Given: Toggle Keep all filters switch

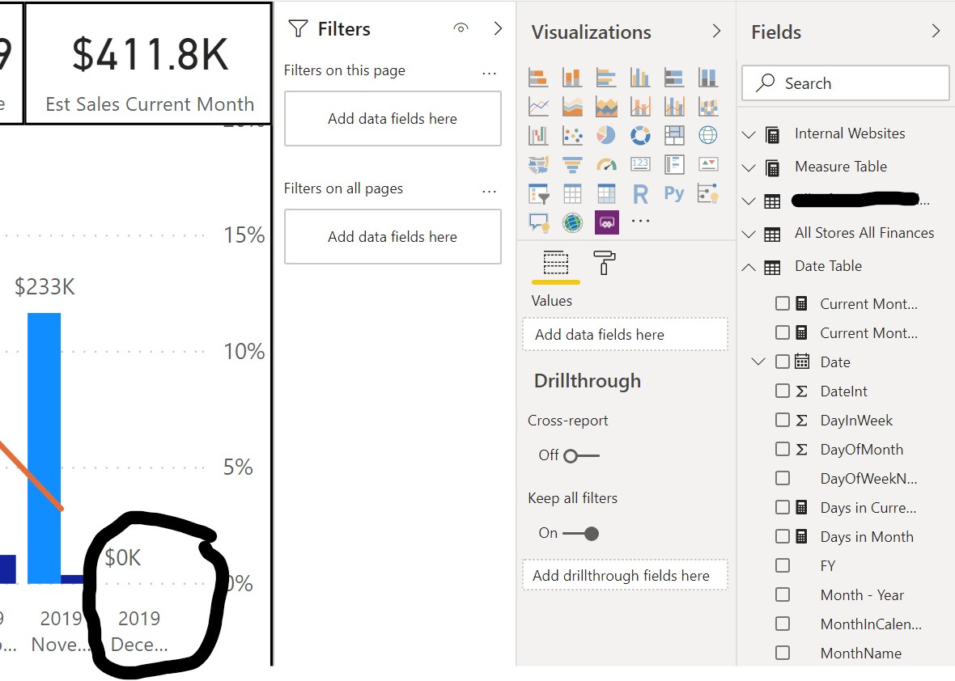Looking at the screenshot, I should (x=581, y=534).
